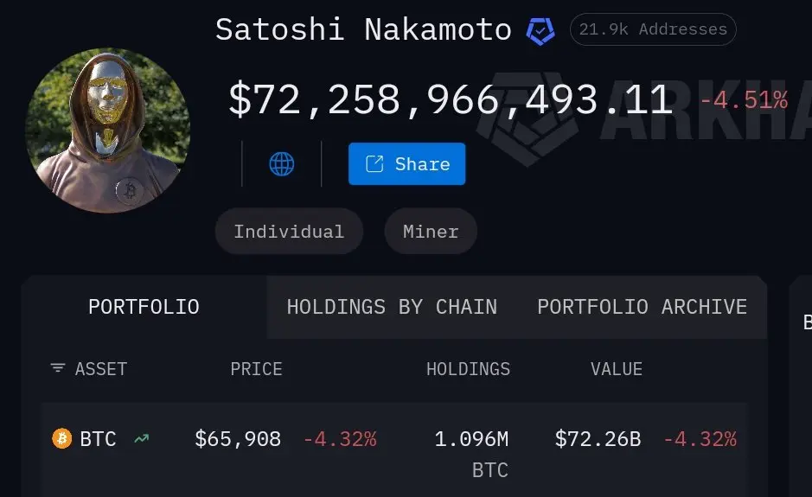
Task: Click the green BTC trend chart icon
Action: pyautogui.click(x=141, y=439)
